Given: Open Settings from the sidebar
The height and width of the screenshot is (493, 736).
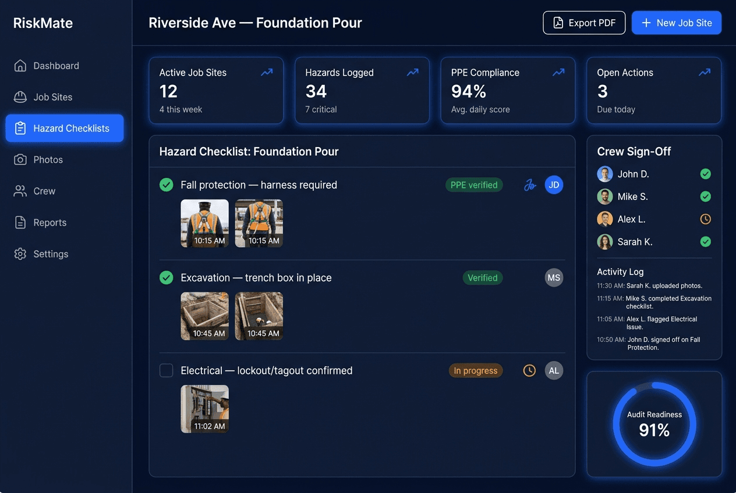Looking at the screenshot, I should point(65,254).
